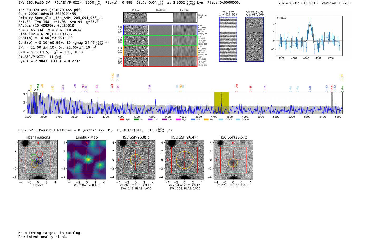Viewport: 369px width, 251px height.
Task: Click the 'EW: 165.9±30.3Å' header value
Action: coord(34,3)
